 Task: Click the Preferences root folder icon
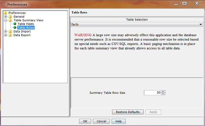(5, 13)
